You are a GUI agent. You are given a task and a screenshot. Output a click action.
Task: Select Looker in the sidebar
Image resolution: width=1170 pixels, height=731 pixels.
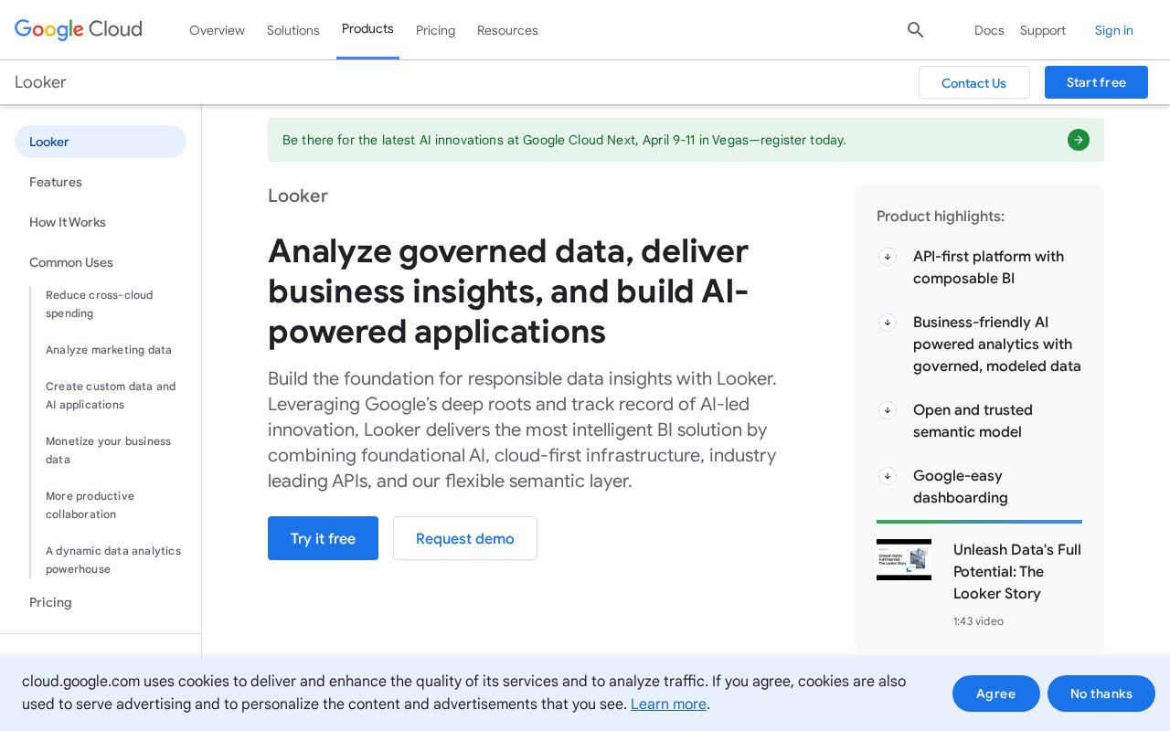101,142
